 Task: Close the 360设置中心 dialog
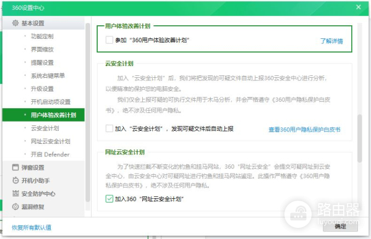[x=359, y=7]
